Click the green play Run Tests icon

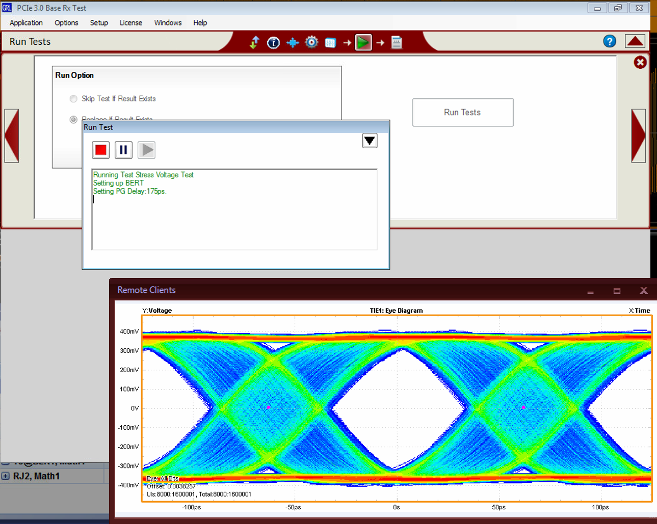363,42
